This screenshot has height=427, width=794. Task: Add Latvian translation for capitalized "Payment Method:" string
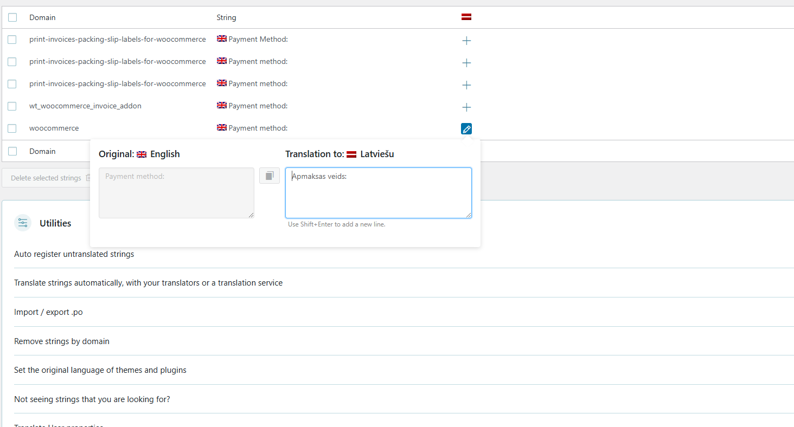tap(466, 41)
